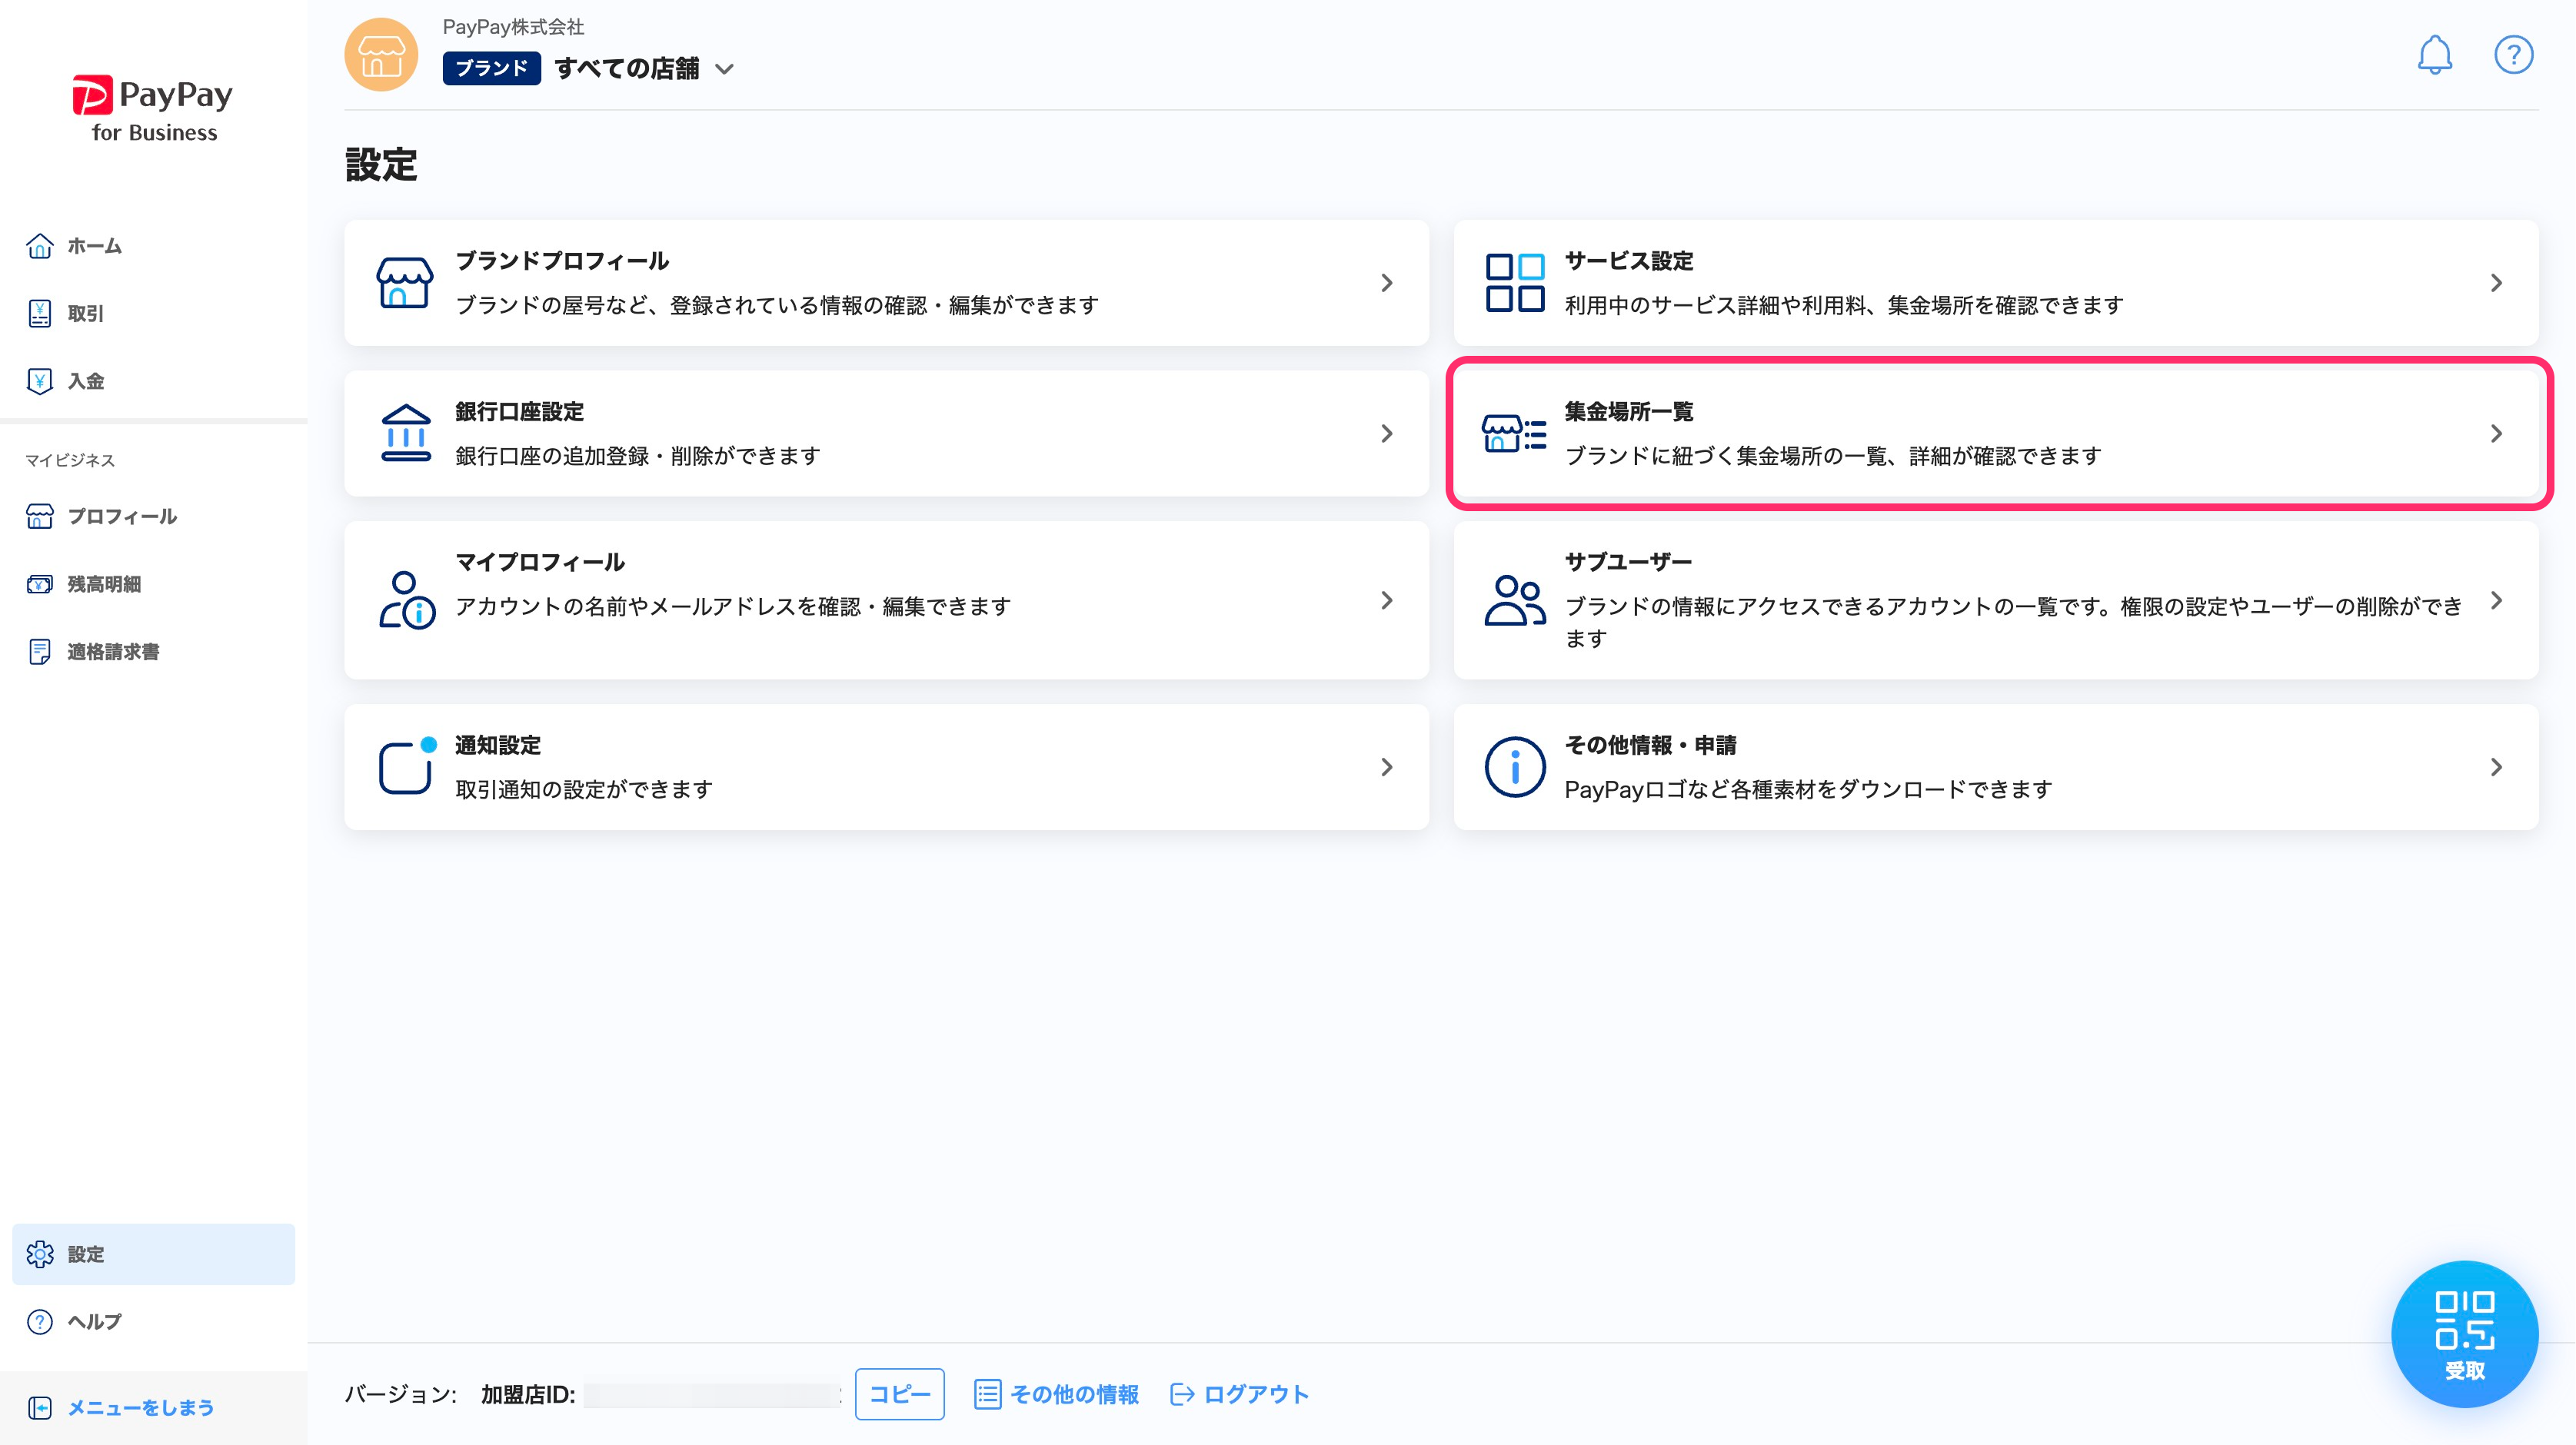The width and height of the screenshot is (2576, 1445).
Task: Click the PayPay株式会社 company name
Action: pos(513,27)
